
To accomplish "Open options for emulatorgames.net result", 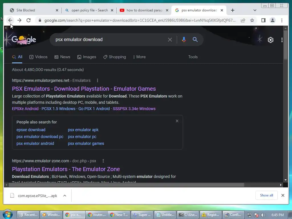I will pyautogui.click(x=98, y=80).
